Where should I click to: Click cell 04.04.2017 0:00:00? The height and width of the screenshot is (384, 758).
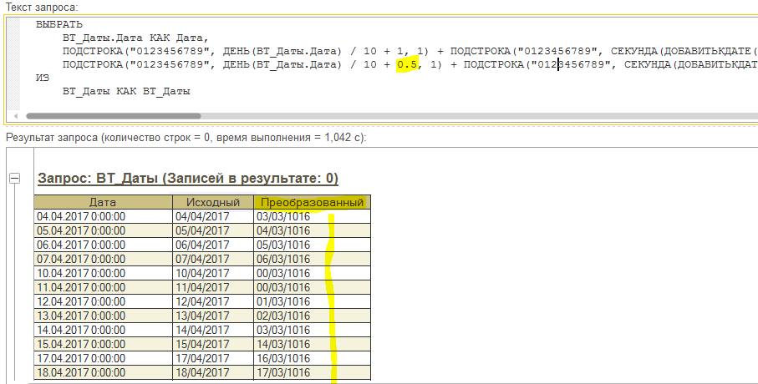[x=103, y=216]
